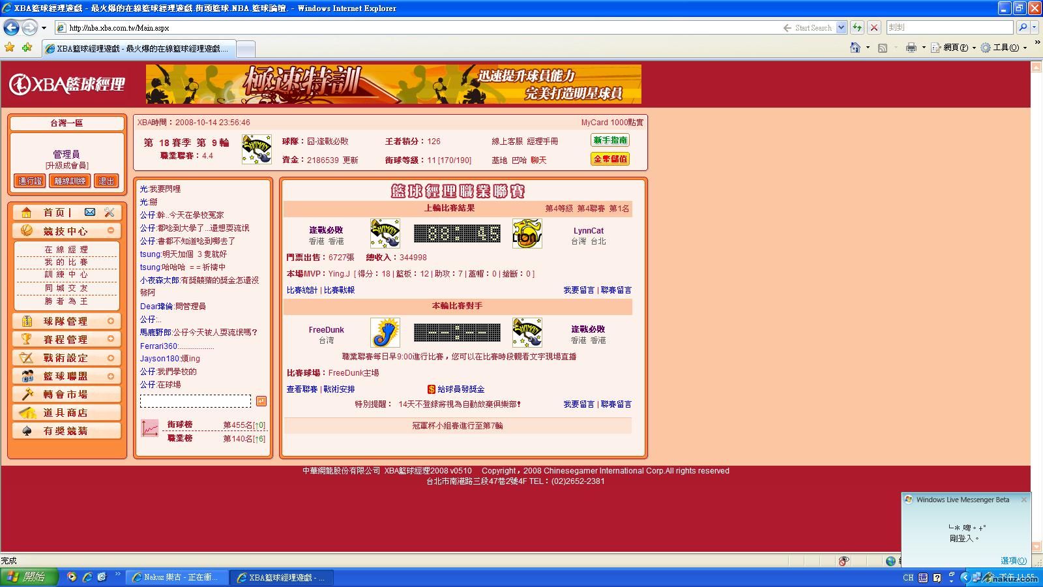Select the XBA籃球經理遊戲 browser tab
The height and width of the screenshot is (587, 1043).
coord(138,49)
